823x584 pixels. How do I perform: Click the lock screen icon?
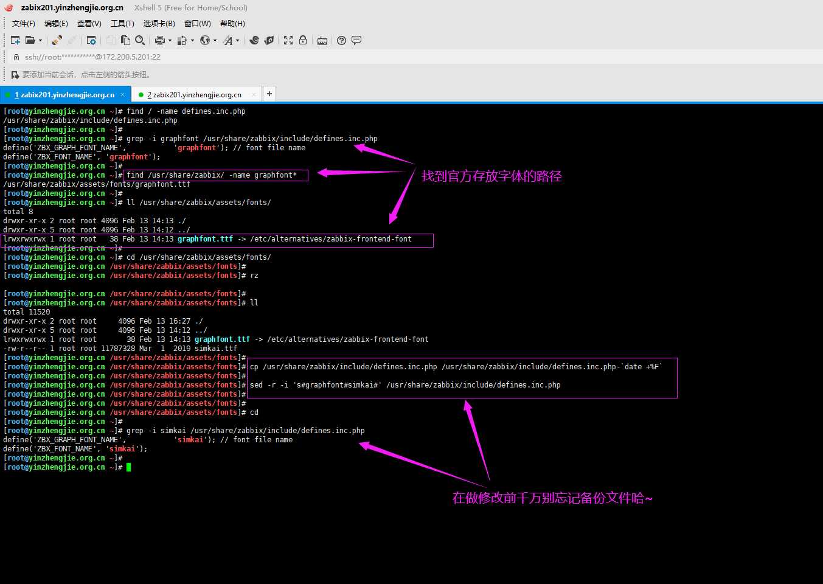pos(302,40)
